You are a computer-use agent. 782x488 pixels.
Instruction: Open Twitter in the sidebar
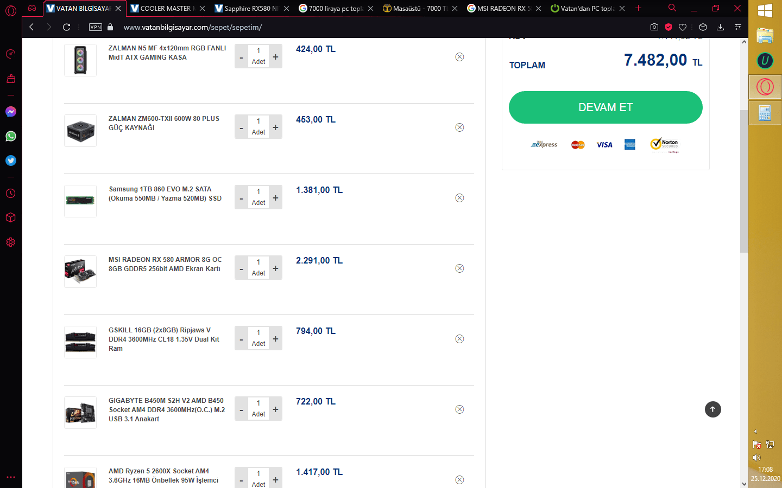(11, 160)
